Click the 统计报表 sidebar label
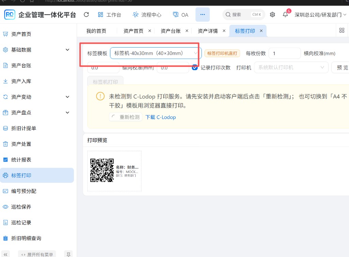This screenshot has height=257, width=349. (21, 160)
